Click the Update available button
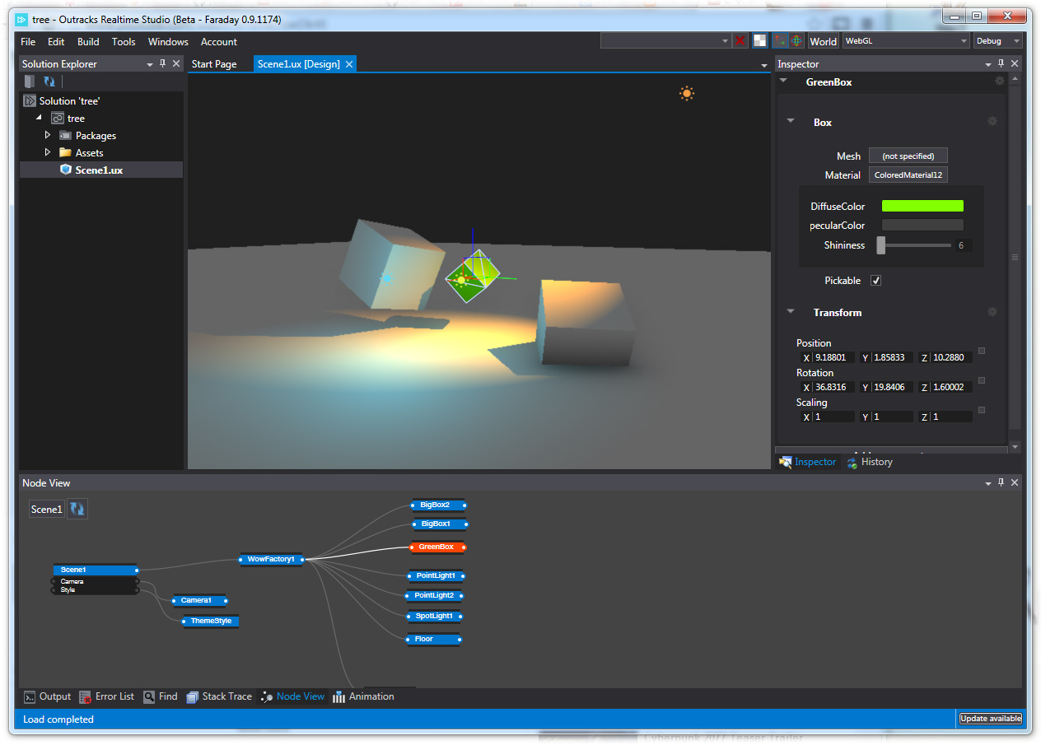 [x=990, y=719]
